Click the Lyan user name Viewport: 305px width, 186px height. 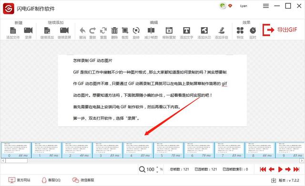[244, 6]
